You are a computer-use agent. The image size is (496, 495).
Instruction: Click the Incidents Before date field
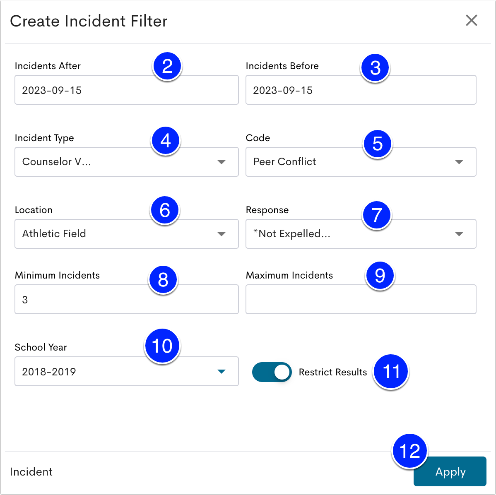[x=361, y=90]
